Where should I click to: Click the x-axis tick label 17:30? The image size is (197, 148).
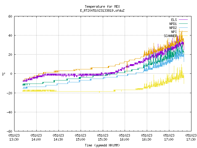(191, 139)
